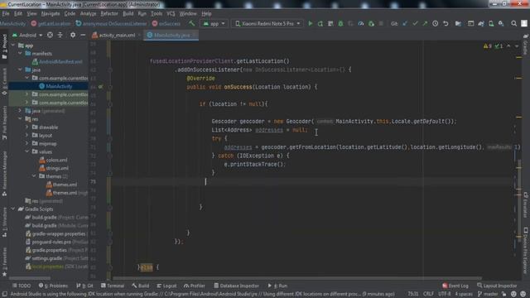Open Android view selector dropdown
The height and width of the screenshot is (298, 530).
click(x=27, y=35)
